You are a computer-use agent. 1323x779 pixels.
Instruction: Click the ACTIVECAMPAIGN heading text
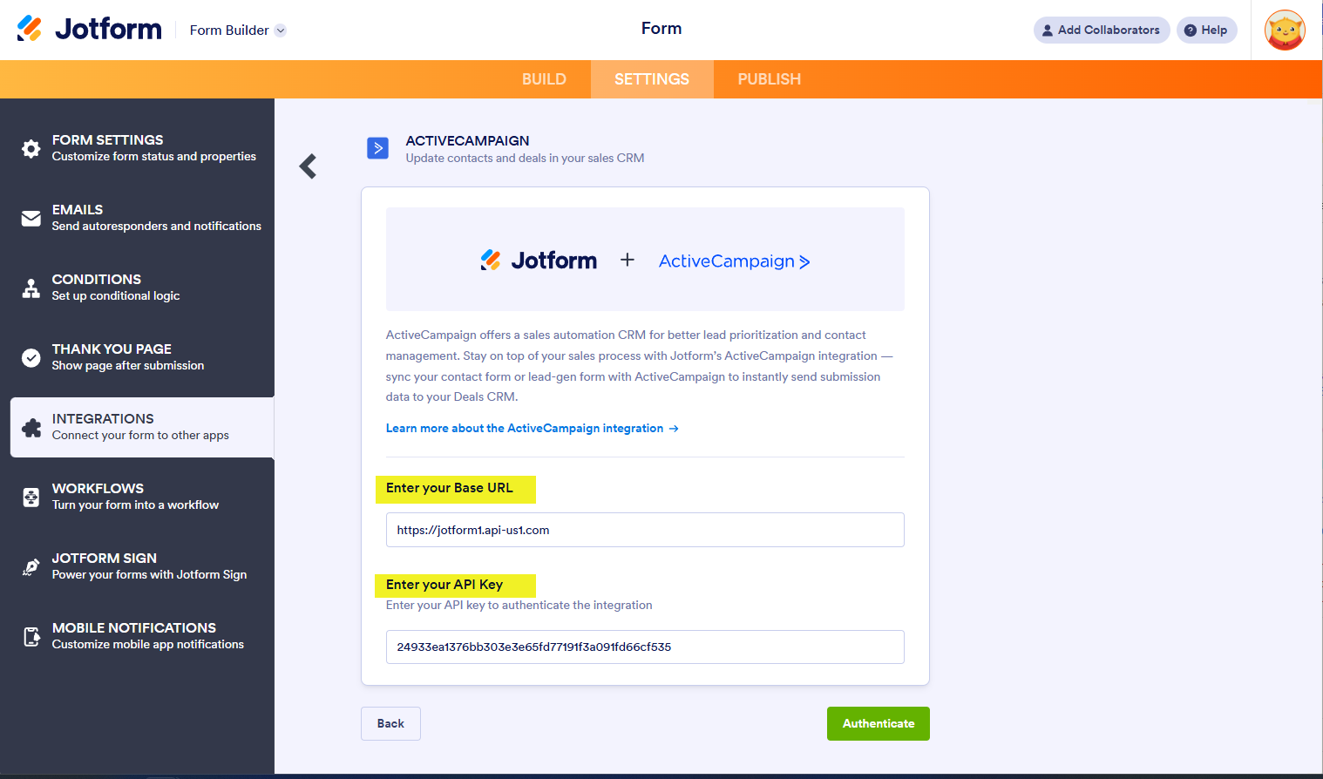(467, 140)
